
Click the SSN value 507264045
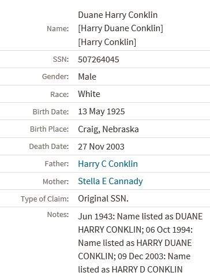[99, 59]
